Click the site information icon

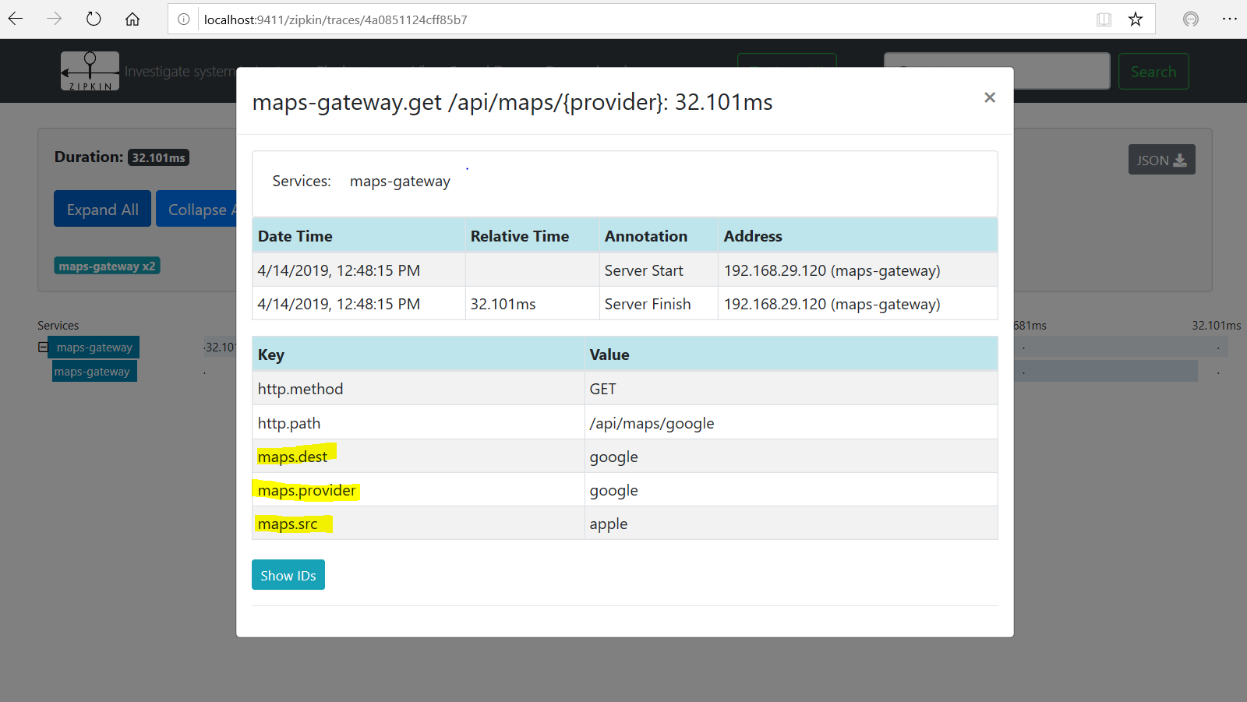pyautogui.click(x=184, y=19)
